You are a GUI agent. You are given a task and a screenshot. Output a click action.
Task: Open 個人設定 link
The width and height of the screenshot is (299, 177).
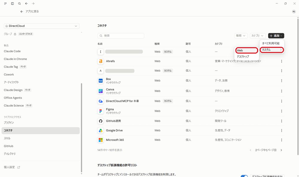pyautogui.click(x=9, y=167)
